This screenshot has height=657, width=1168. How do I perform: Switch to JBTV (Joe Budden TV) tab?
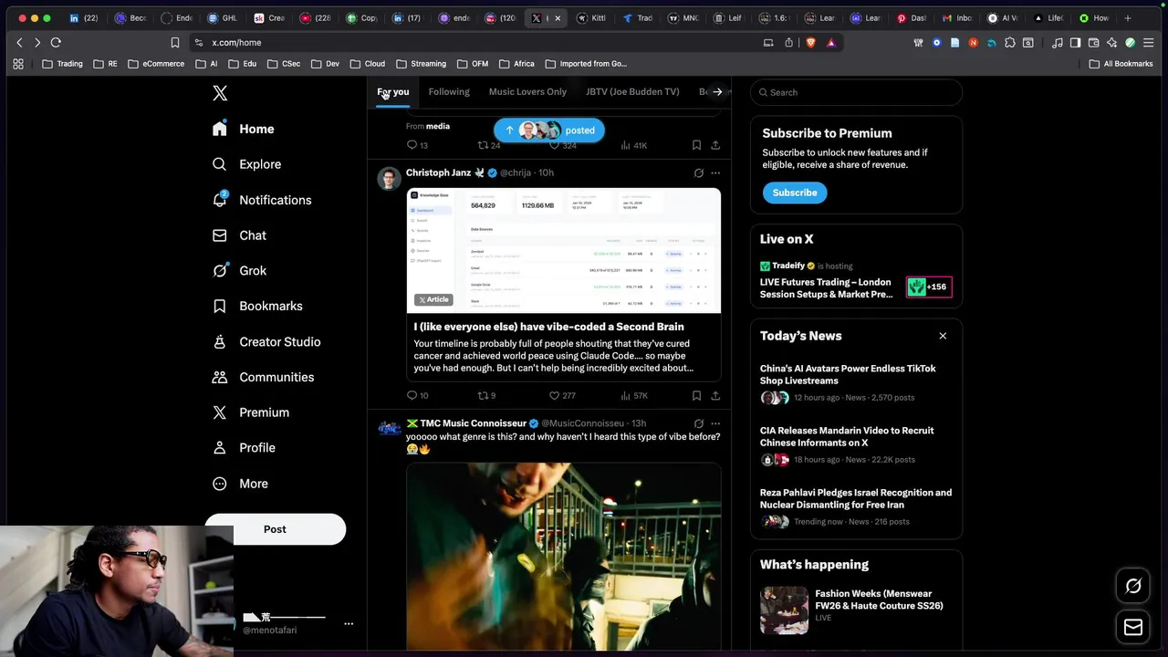click(x=632, y=91)
